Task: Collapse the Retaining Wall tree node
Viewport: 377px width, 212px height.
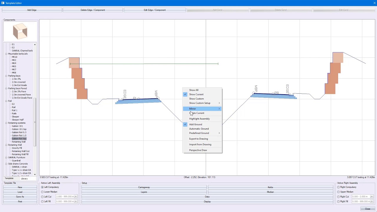Action: point(6,145)
